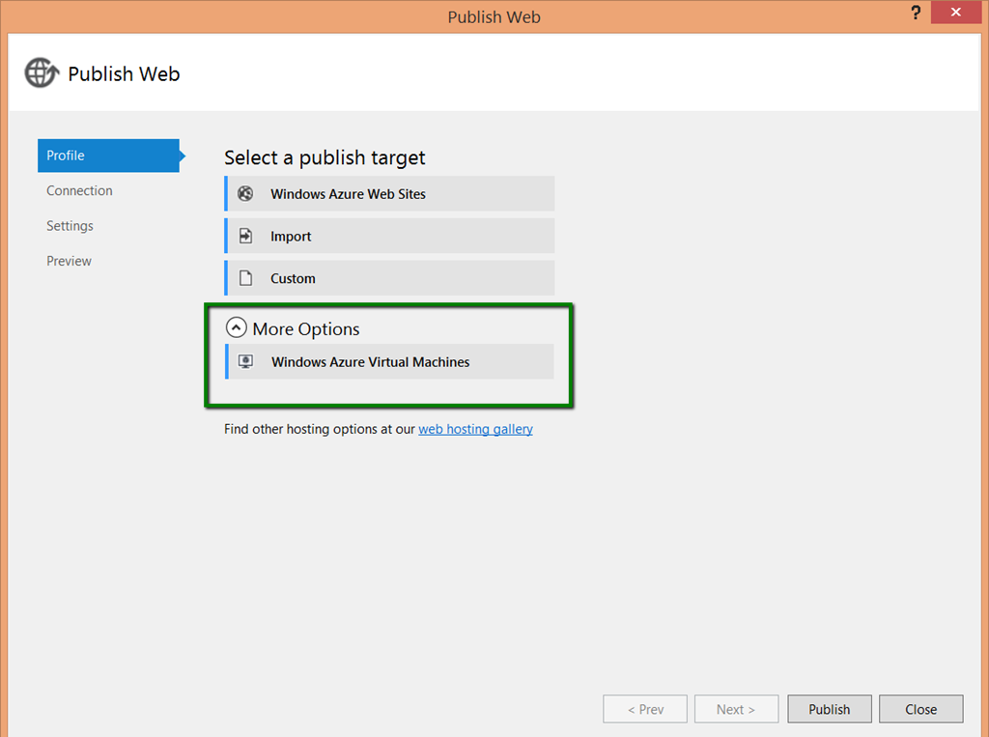Select Windows Azure Virtual Machines target
The image size is (989, 737).
(389, 361)
